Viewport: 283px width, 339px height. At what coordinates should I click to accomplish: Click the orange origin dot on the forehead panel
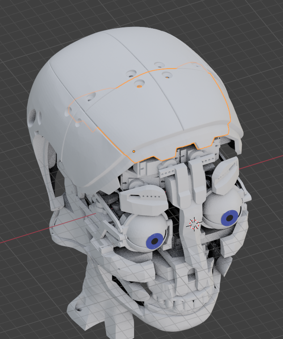coord(134,152)
